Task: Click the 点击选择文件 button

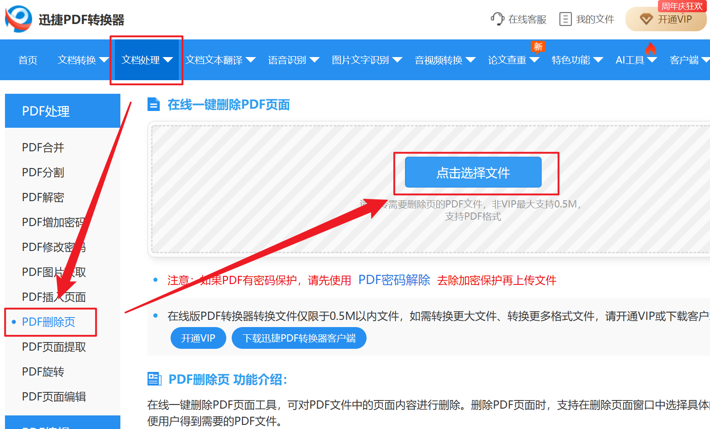Action: [x=473, y=172]
